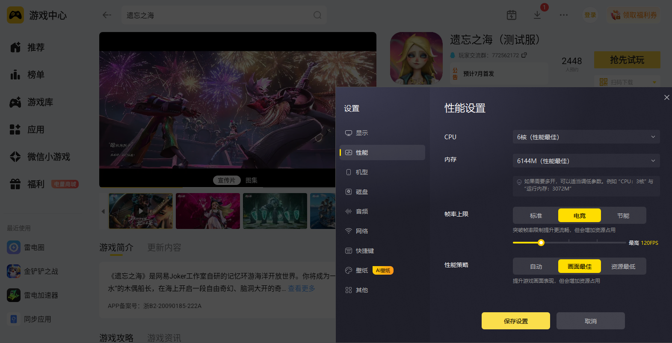Switch to the 更新内容 tab

[x=164, y=248]
